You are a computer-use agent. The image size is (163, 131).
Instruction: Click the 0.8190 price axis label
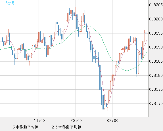156,47
